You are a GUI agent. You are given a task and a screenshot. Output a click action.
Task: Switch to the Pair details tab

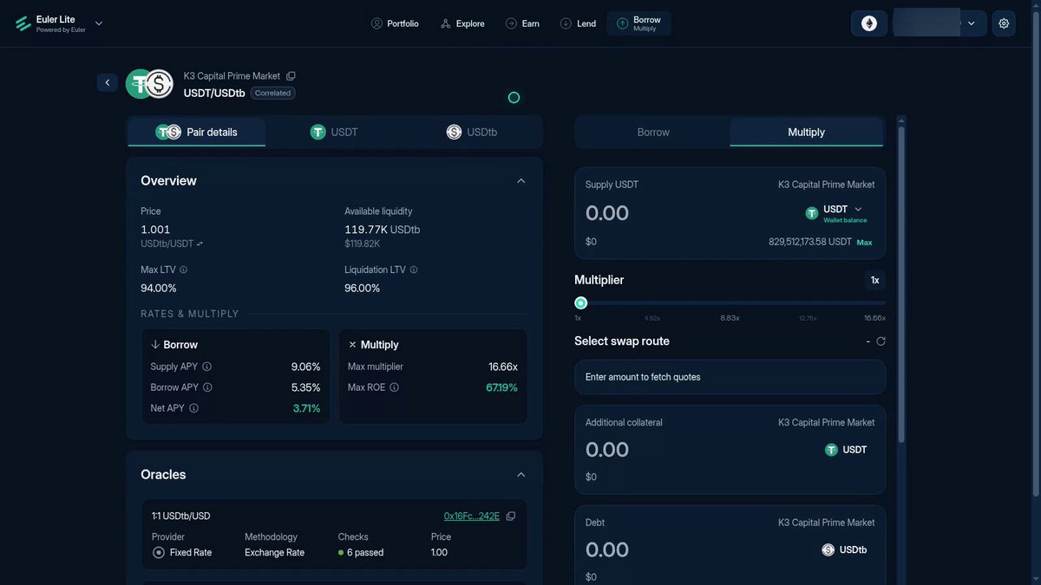(197, 132)
